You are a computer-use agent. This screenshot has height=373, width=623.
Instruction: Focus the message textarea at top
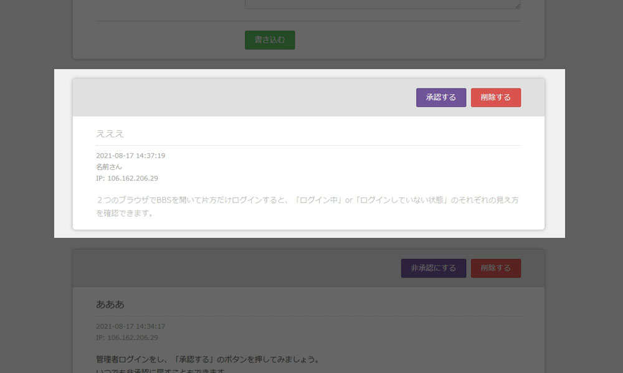tap(383, 4)
